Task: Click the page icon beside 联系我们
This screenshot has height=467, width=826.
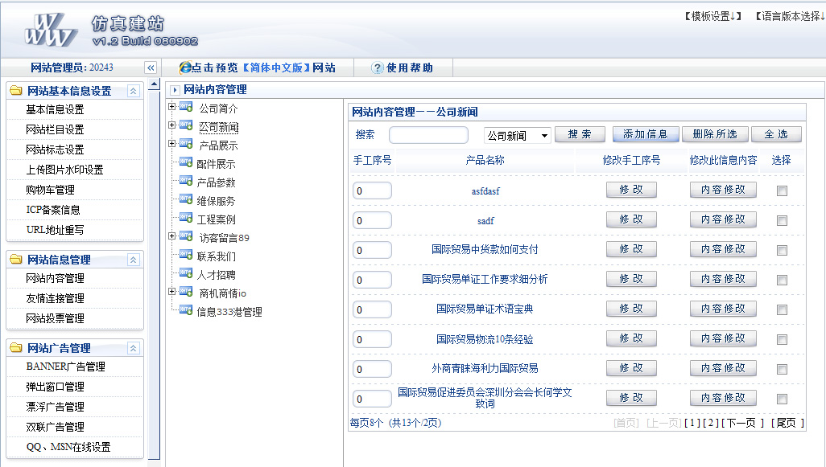Action: [x=186, y=256]
